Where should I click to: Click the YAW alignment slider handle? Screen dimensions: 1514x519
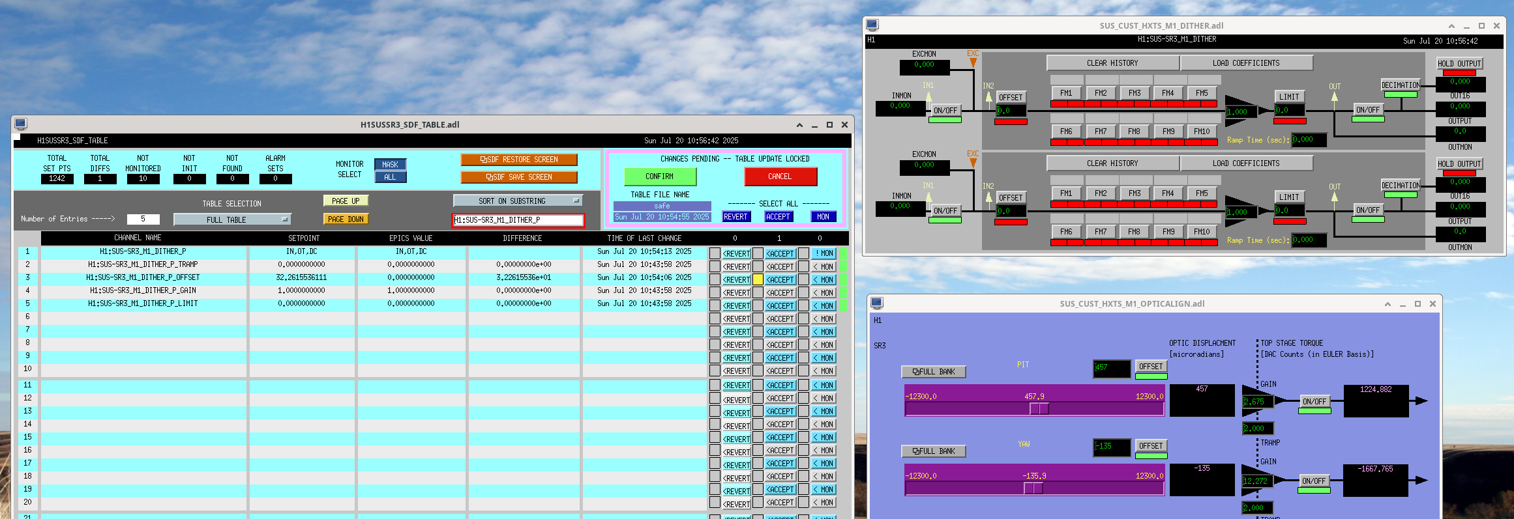click(1033, 488)
